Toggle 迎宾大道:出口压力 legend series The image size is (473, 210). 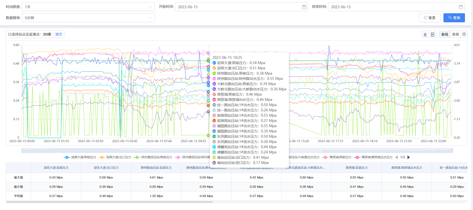click(115, 157)
